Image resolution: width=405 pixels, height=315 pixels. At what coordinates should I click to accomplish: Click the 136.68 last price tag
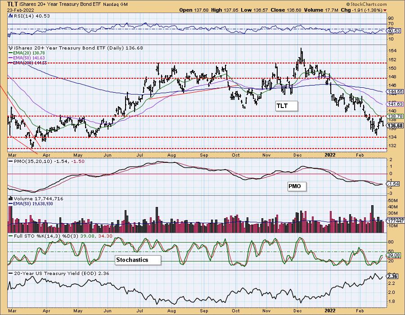pos(395,126)
